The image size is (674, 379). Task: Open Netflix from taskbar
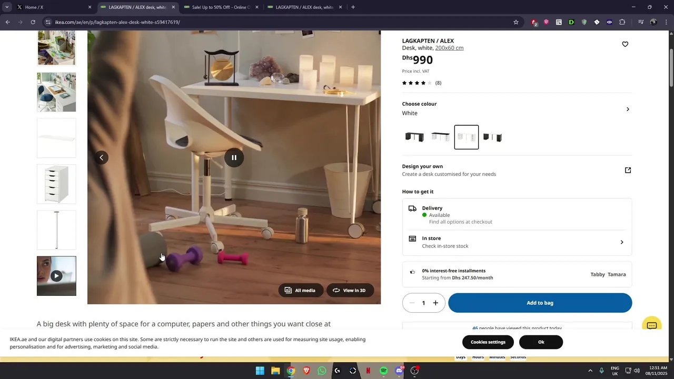pos(368,371)
